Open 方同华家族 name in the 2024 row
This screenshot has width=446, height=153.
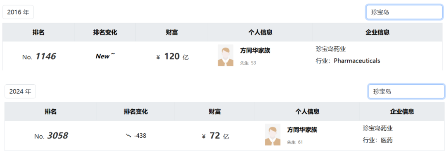click(x=302, y=130)
